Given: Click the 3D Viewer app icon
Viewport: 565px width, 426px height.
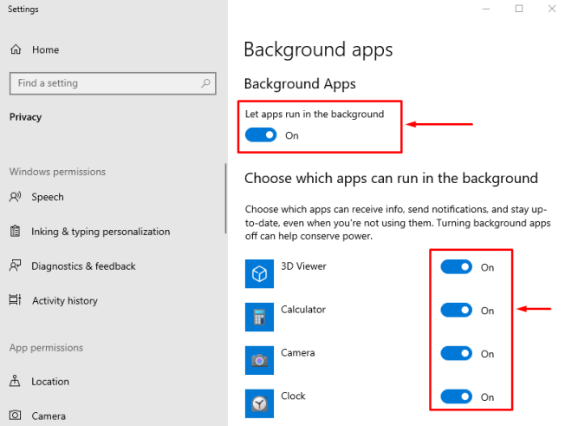Looking at the screenshot, I should [x=259, y=274].
